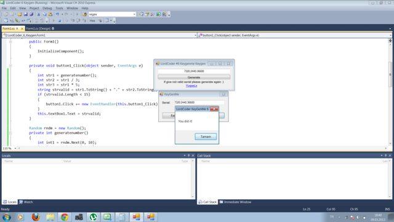The width and height of the screenshot is (394, 222).
Task: Open Google Chrome from the taskbar
Action: point(65,216)
